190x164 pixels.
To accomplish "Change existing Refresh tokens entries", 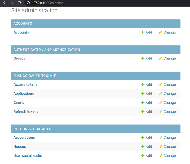I will point(168,112).
